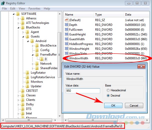The image size is (152, 130).
Task: Open the Favorites menu
Action: 34,9
